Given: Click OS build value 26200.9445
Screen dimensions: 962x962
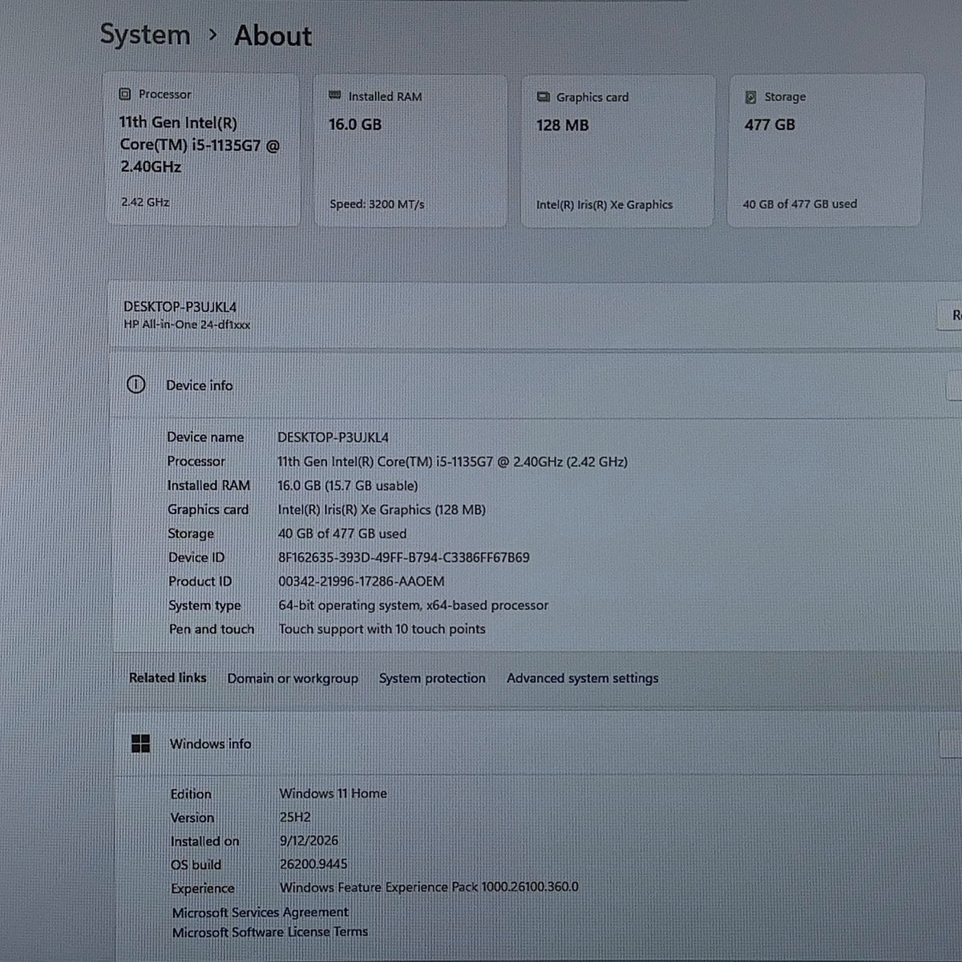Looking at the screenshot, I should [313, 864].
